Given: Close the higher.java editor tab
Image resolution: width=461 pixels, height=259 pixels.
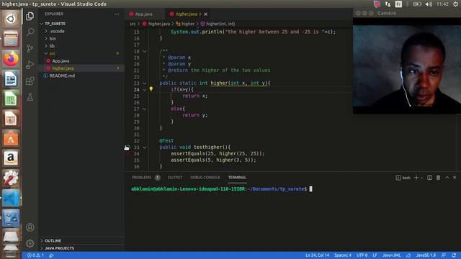Looking at the screenshot, I should (205, 14).
